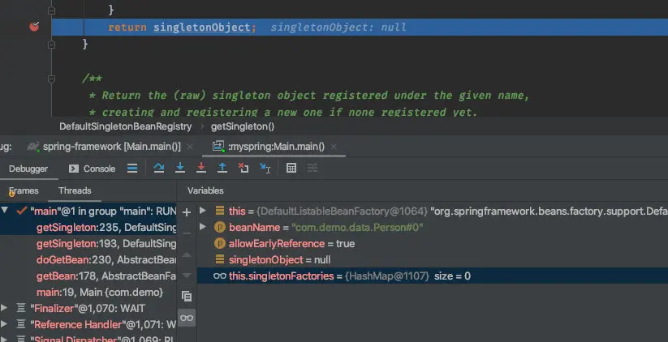Click DefaultListableBeanFactory@1064 value text
The height and width of the screenshot is (342, 668).
342,211
